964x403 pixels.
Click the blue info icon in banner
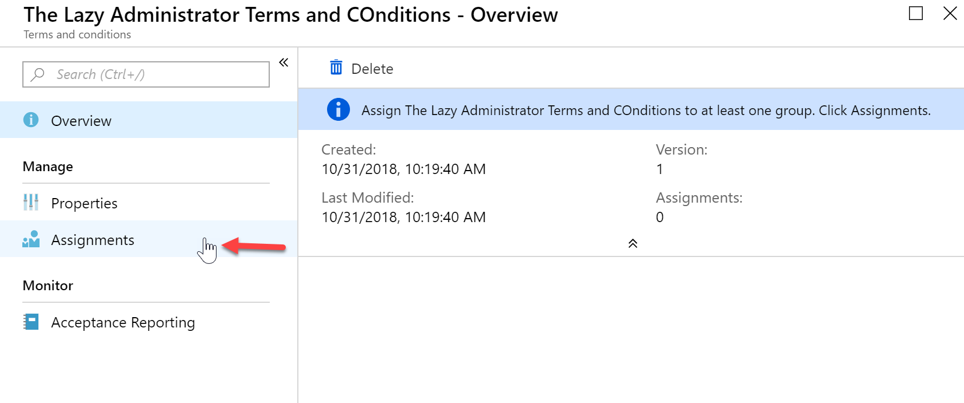[x=339, y=109]
